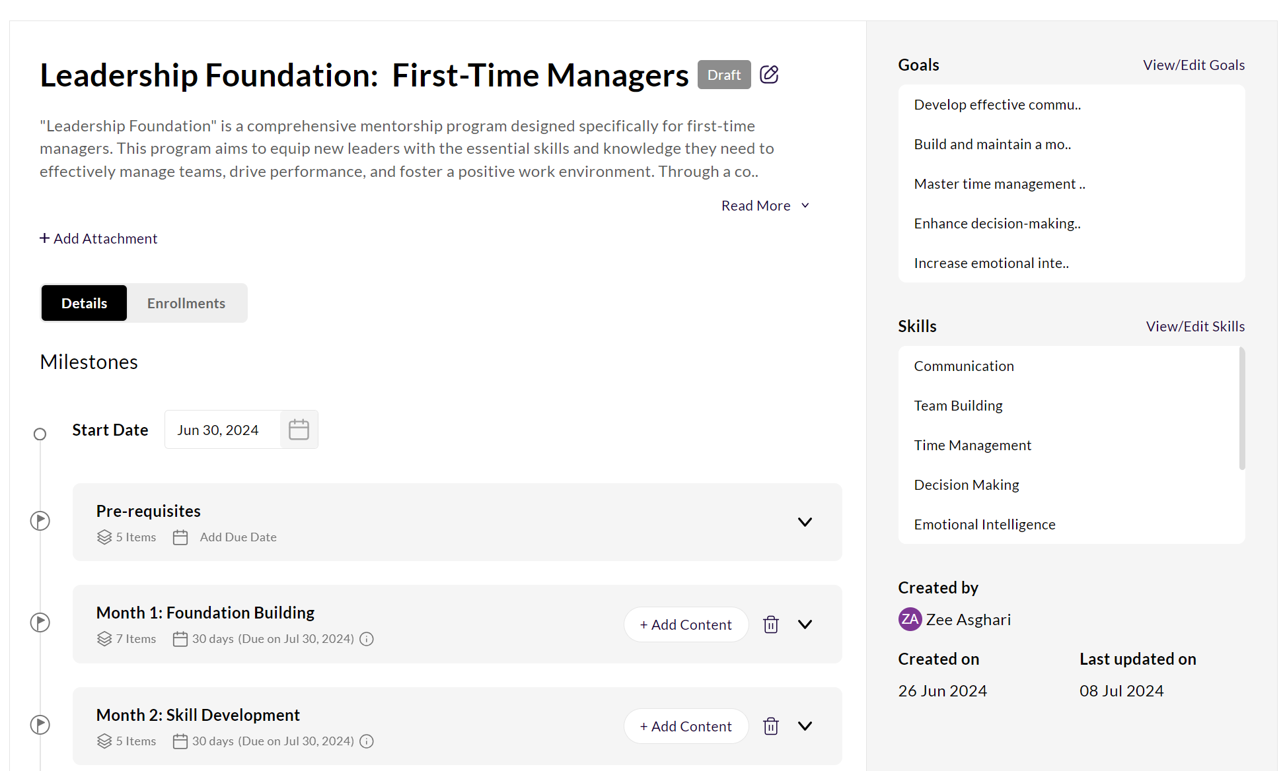1283x771 pixels.
Task: Click the ZA avatar for Zee Asghari
Action: point(910,619)
